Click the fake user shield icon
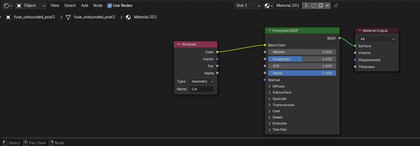This screenshot has height=146, width=420. [x=314, y=5]
